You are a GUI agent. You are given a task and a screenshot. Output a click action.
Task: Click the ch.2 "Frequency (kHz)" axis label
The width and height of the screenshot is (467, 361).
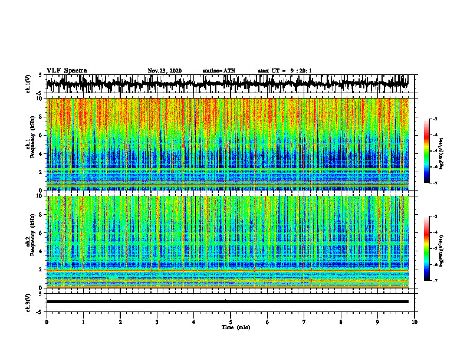click(32, 235)
